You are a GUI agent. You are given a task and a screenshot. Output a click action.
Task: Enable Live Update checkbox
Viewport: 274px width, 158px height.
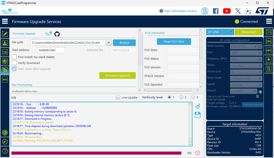coord(118,97)
